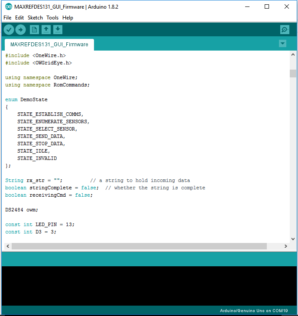Click the horizontal scrollbar left arrow
Screen dimensions: 298x316
7,246
